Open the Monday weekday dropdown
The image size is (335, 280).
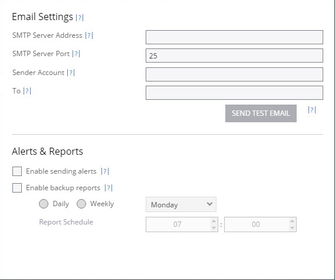181,204
